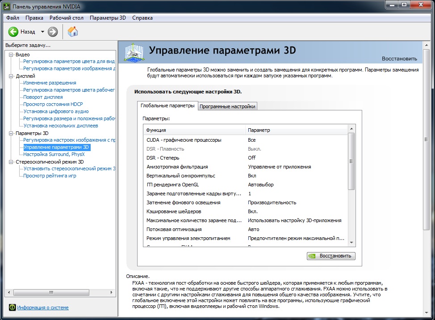The width and height of the screenshot is (435, 320).
Task: Click the task tree scroll-right arrow
Action: [x=112, y=292]
